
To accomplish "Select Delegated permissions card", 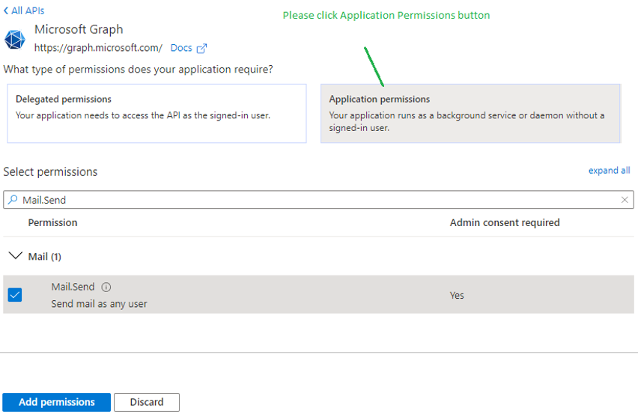I will (x=157, y=114).
